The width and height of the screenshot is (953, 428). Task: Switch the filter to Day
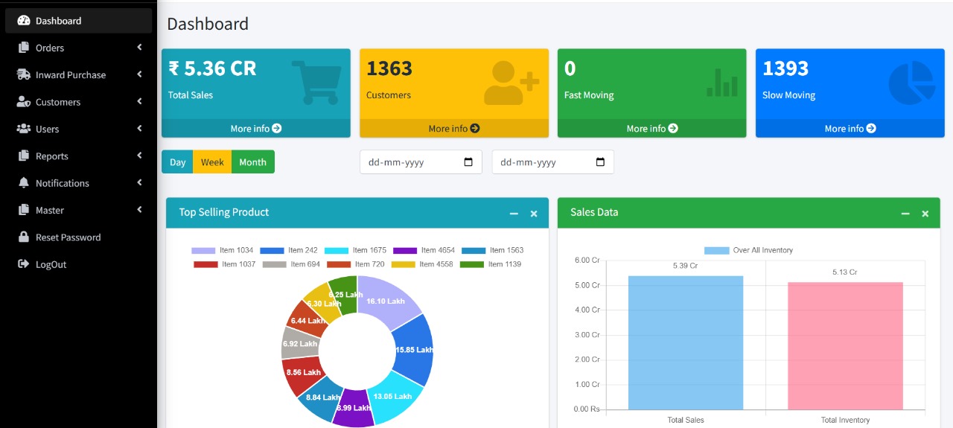point(177,162)
